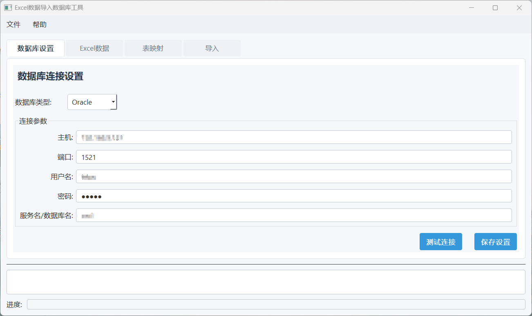Click the 密码: label
The image size is (532, 316).
pos(65,196)
